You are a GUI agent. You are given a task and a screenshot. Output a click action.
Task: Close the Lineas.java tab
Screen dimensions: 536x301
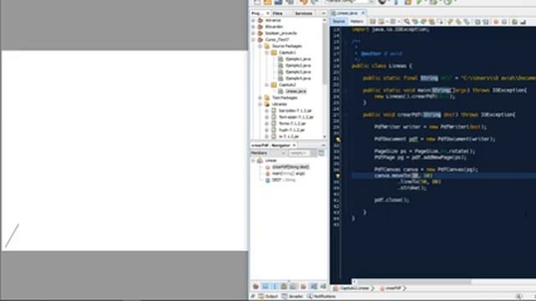coord(363,13)
